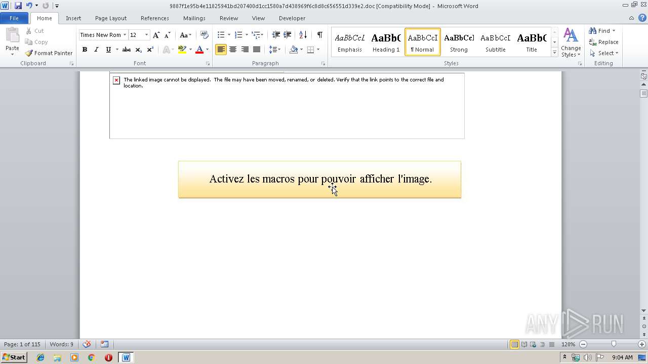
Task: Switch to Mailings tab
Action: (194, 18)
